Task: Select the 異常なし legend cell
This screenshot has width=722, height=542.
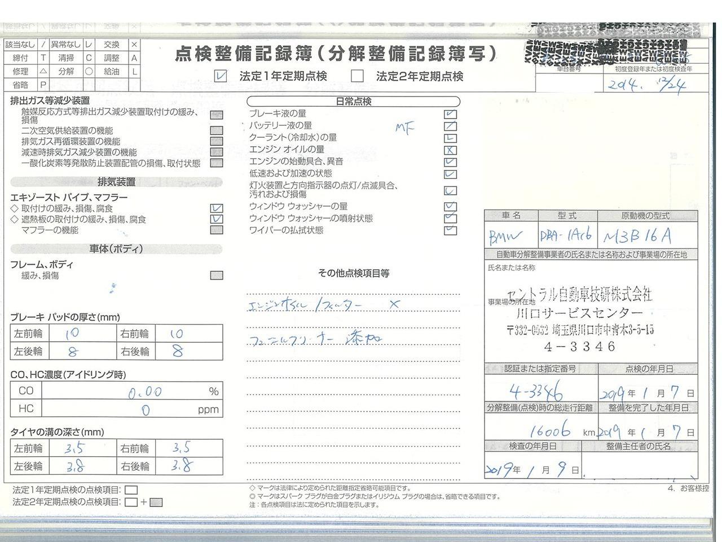Action: click(66, 45)
